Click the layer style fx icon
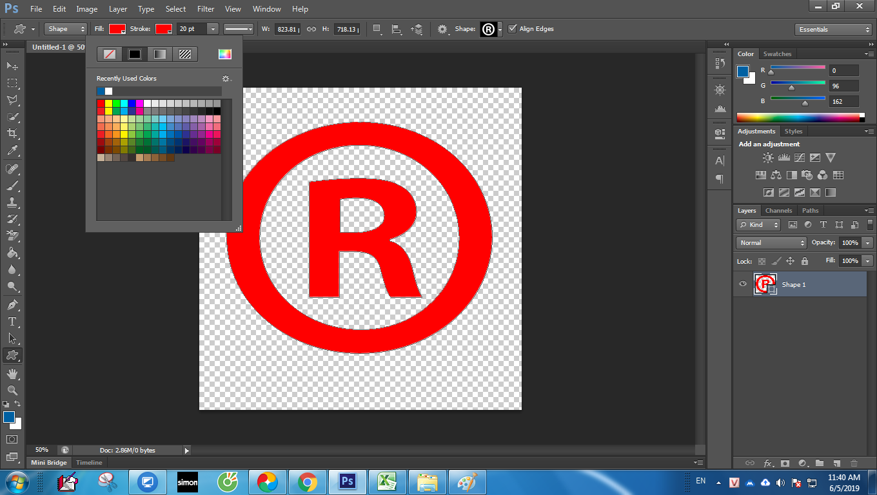The width and height of the screenshot is (877, 495). click(768, 463)
